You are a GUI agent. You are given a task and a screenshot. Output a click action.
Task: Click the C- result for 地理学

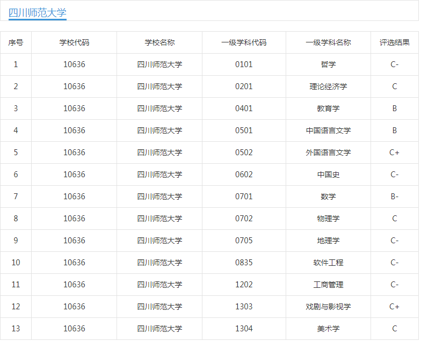point(394,241)
